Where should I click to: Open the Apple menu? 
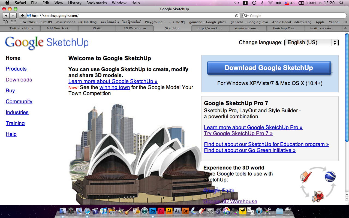(x=7, y=3)
